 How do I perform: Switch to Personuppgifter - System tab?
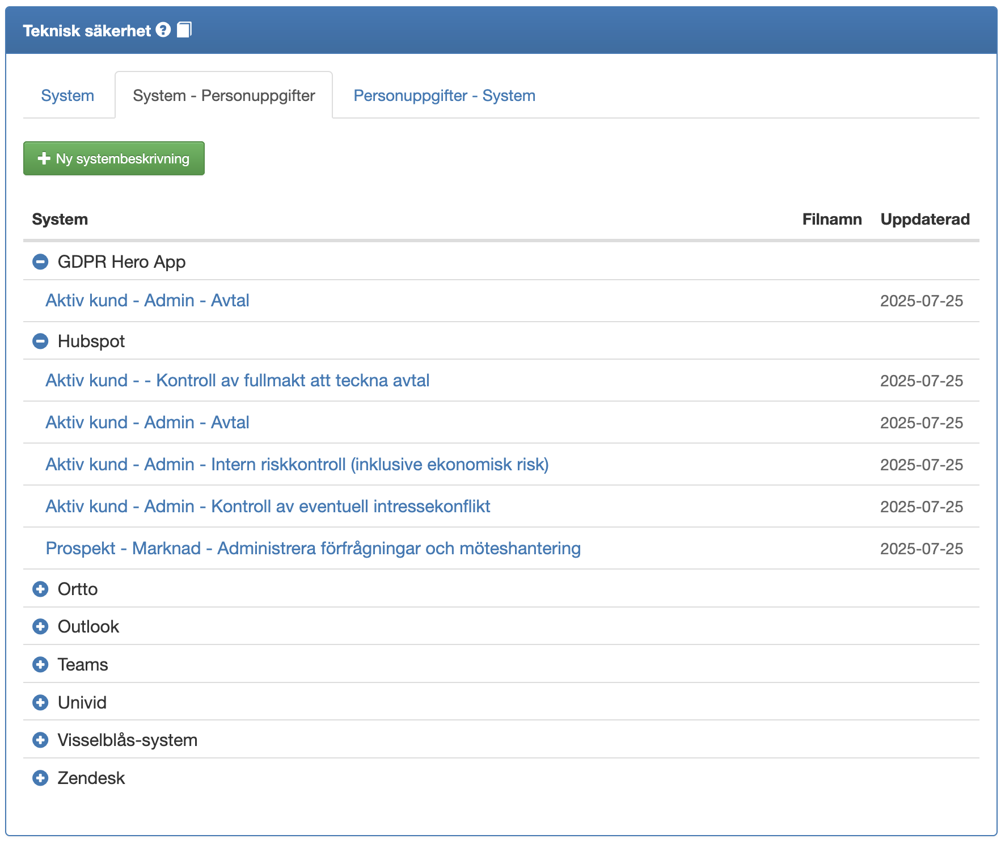(444, 96)
